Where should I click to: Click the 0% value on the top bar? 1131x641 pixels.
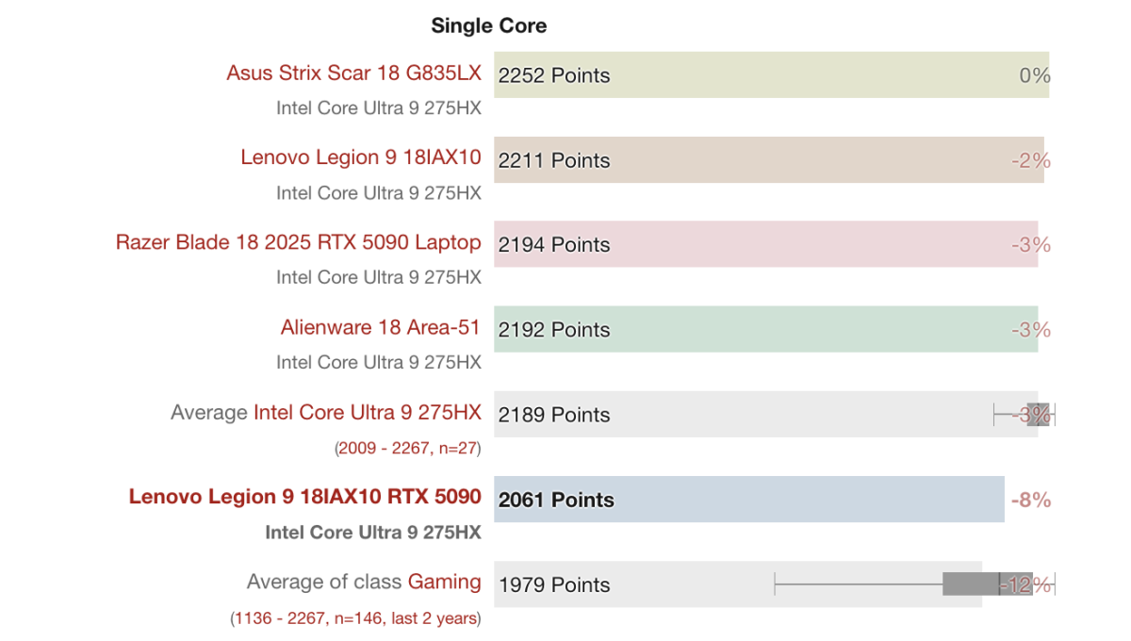click(x=1035, y=75)
